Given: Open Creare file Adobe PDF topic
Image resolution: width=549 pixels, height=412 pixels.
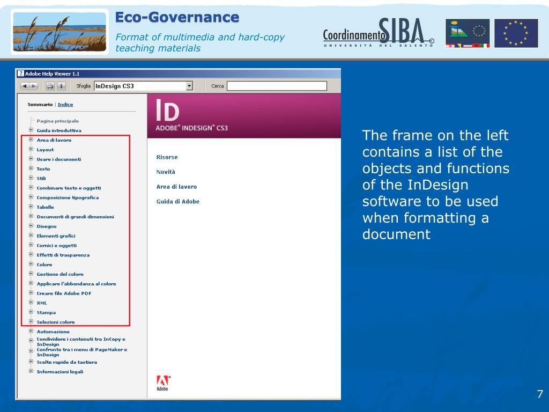Looking at the screenshot, I should [x=64, y=293].
